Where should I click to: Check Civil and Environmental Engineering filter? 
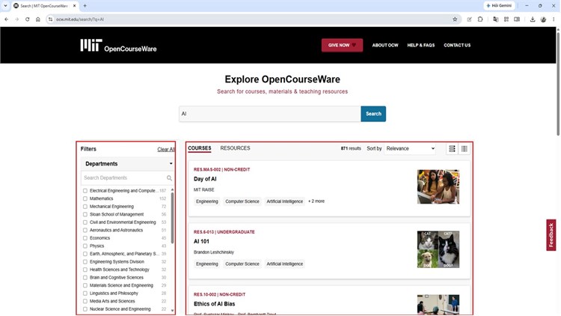(85, 222)
